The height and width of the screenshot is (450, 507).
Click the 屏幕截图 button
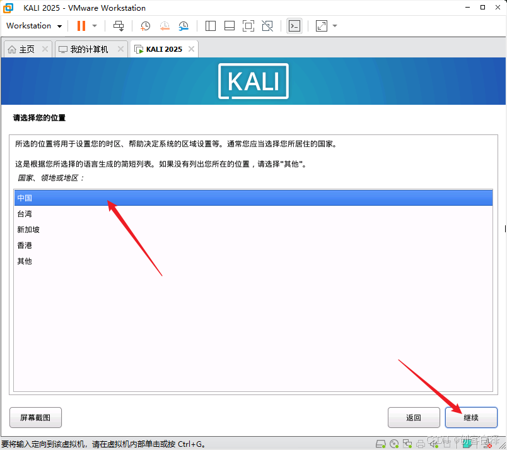click(35, 418)
